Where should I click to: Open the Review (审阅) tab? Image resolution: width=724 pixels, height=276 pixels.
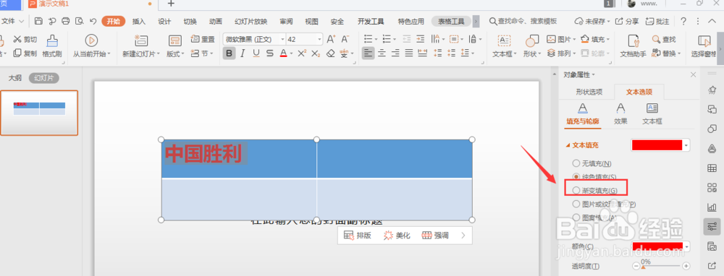click(286, 21)
